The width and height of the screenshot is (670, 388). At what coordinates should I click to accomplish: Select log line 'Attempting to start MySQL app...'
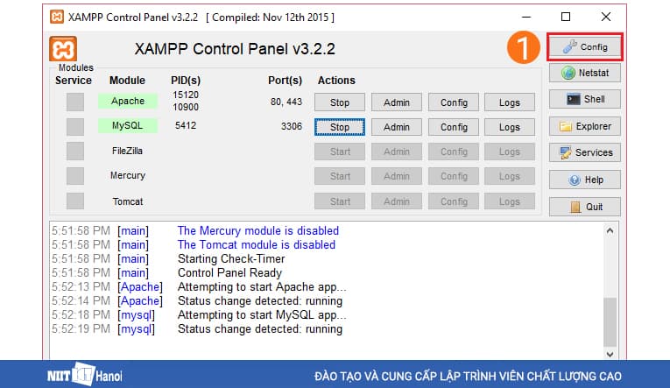pyautogui.click(x=262, y=315)
